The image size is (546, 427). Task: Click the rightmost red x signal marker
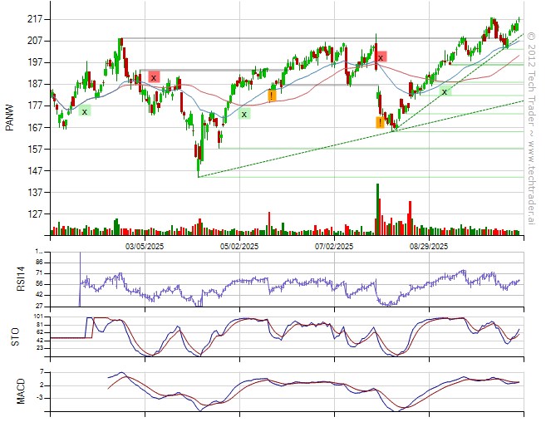[381, 57]
